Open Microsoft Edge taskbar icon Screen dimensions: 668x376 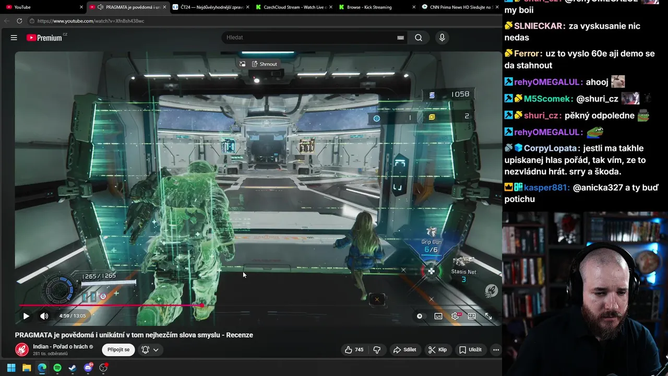tap(42, 368)
